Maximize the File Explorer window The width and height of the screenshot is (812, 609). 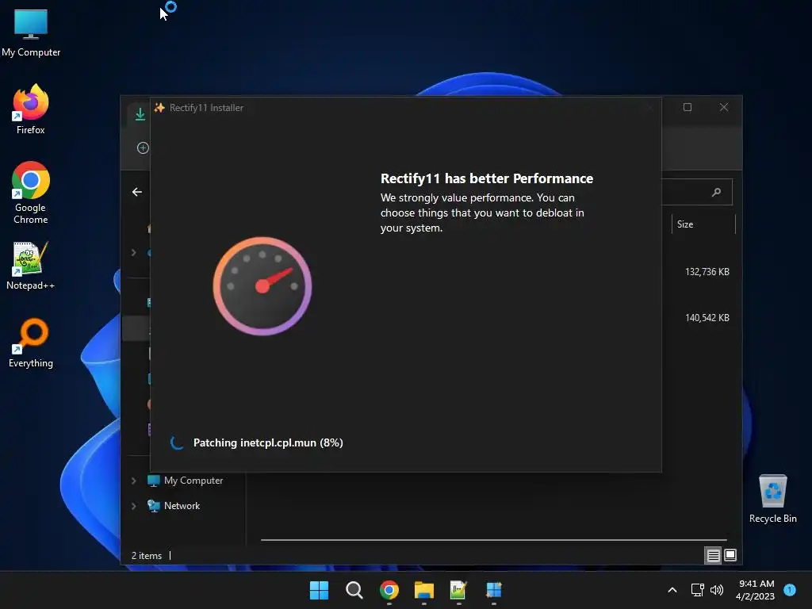click(688, 107)
